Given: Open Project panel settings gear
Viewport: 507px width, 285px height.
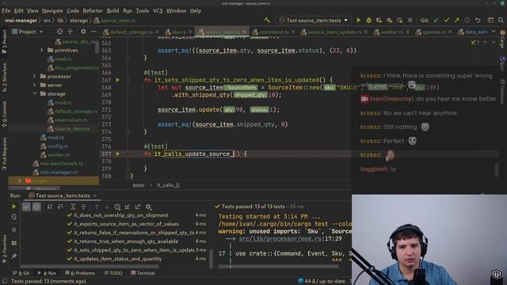Looking at the screenshot, I should click(x=83, y=32).
